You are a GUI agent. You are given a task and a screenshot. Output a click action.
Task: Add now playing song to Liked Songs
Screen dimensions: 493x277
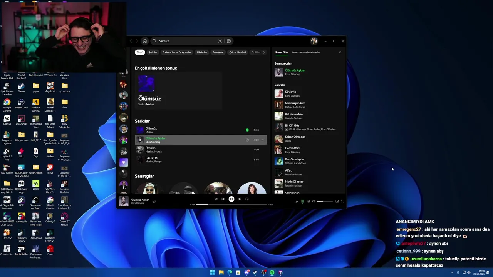point(154,201)
